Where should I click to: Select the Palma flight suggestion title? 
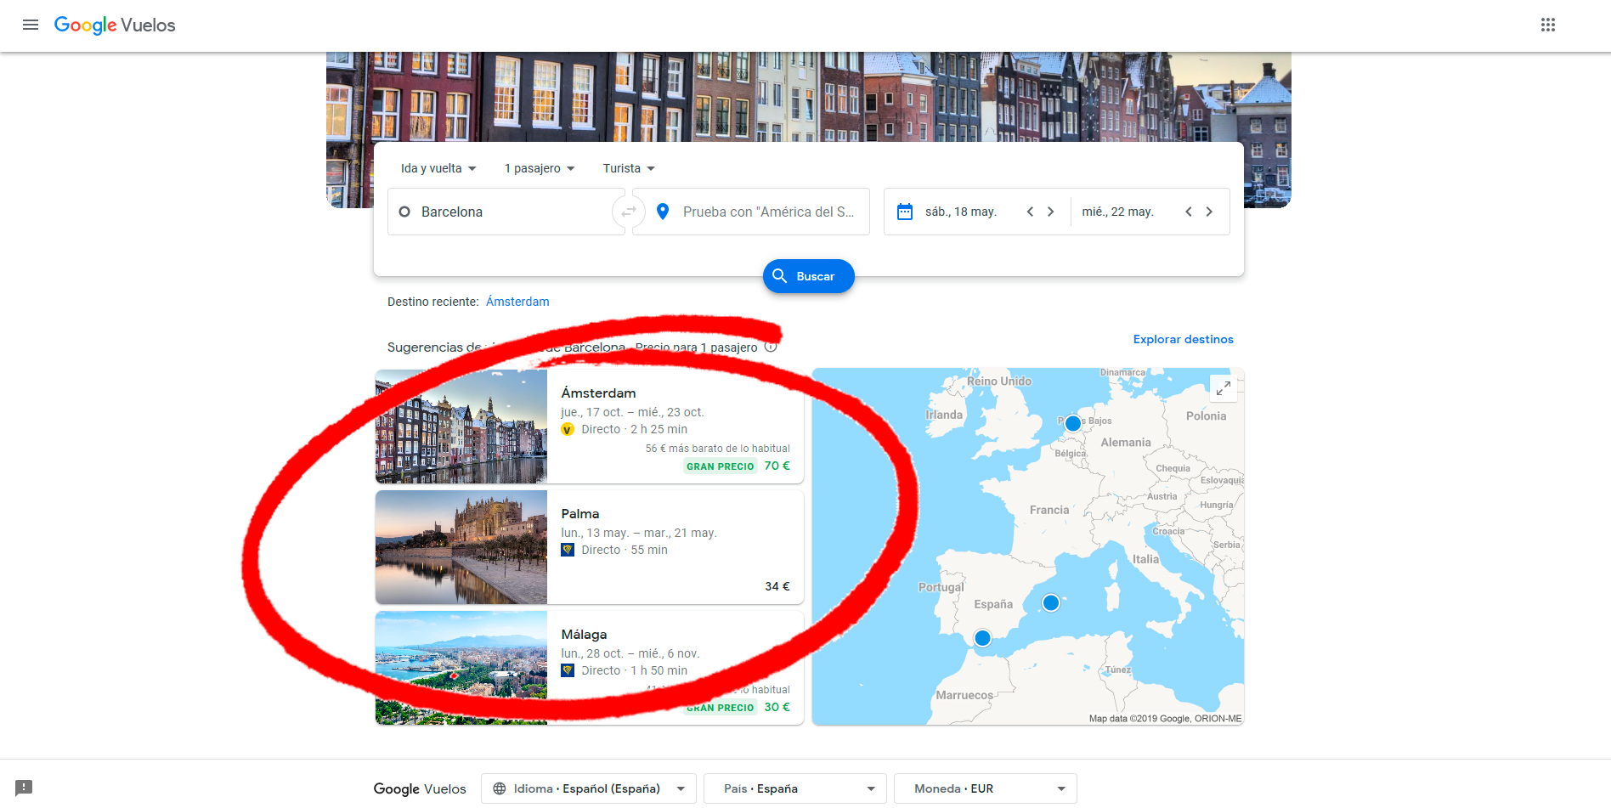coord(580,514)
